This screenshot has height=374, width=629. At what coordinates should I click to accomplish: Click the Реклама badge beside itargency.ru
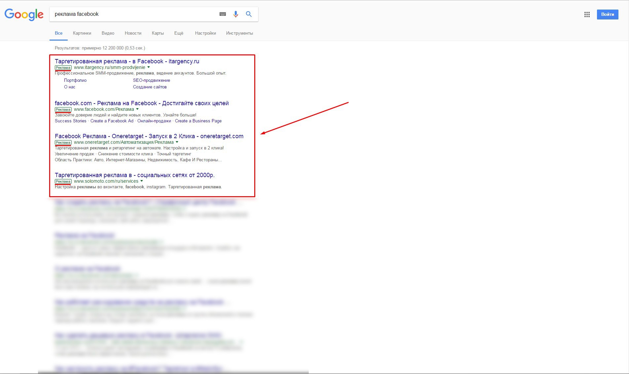[63, 68]
